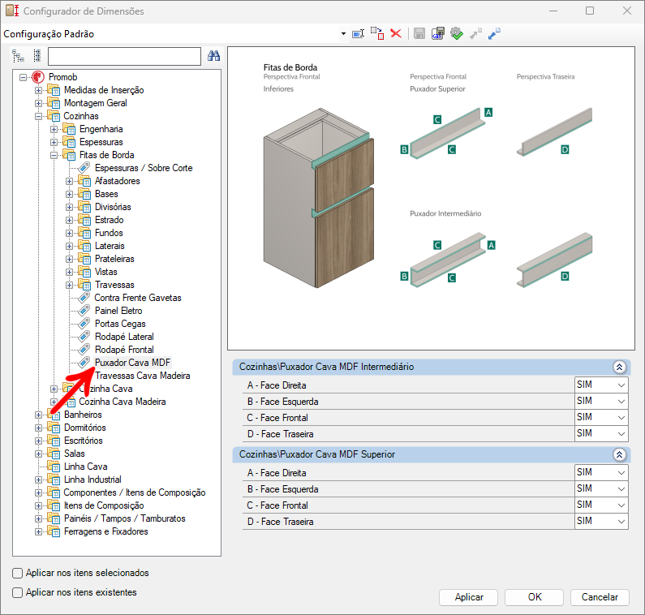Screen dimensions: 645x615
Task: Click the rename configuration icon
Action: click(x=357, y=33)
